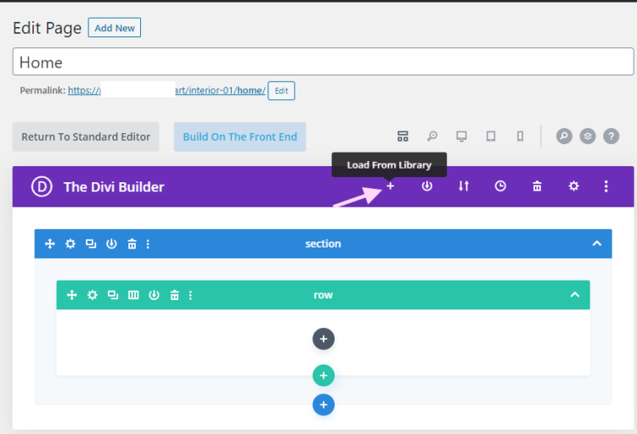Add new section with blue plus button
Screen dimensions: 637x434
click(x=324, y=404)
